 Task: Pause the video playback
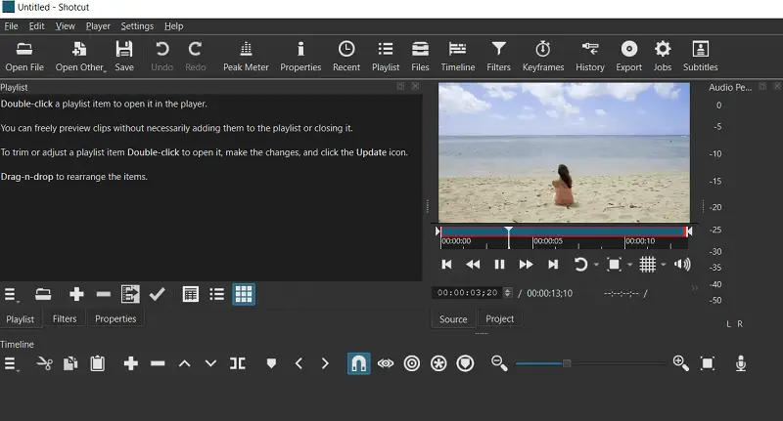[x=499, y=265]
